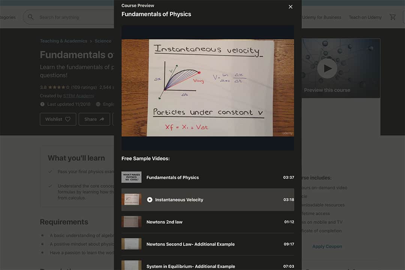This screenshot has height=270, width=405.
Task: Click Apply Coupon link
Action: (327, 246)
